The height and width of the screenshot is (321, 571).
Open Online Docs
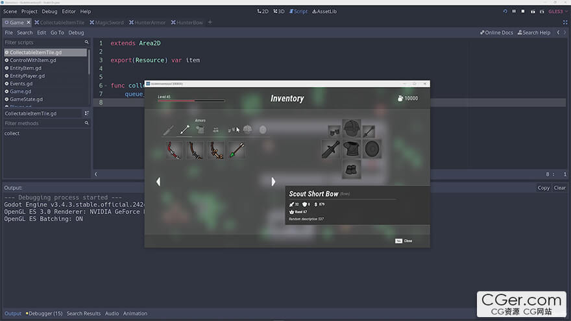[x=496, y=32]
